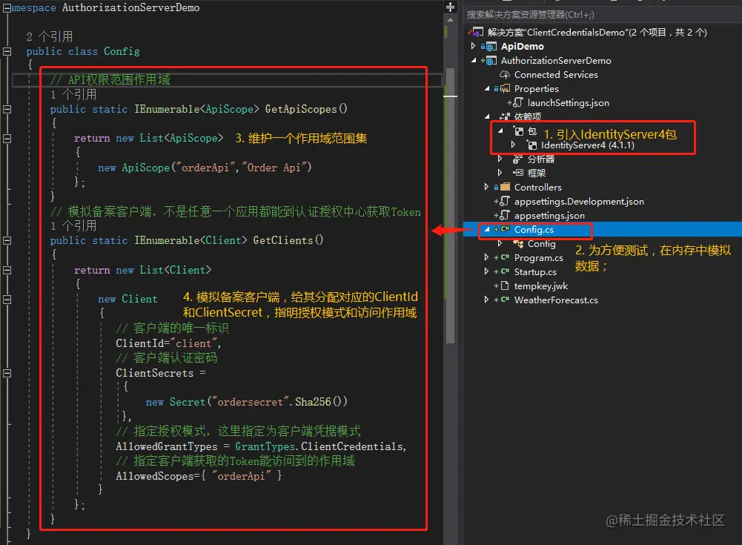Screen dimensions: 742x545
Task: Click the ApiDemo project icon
Action: tap(491, 47)
